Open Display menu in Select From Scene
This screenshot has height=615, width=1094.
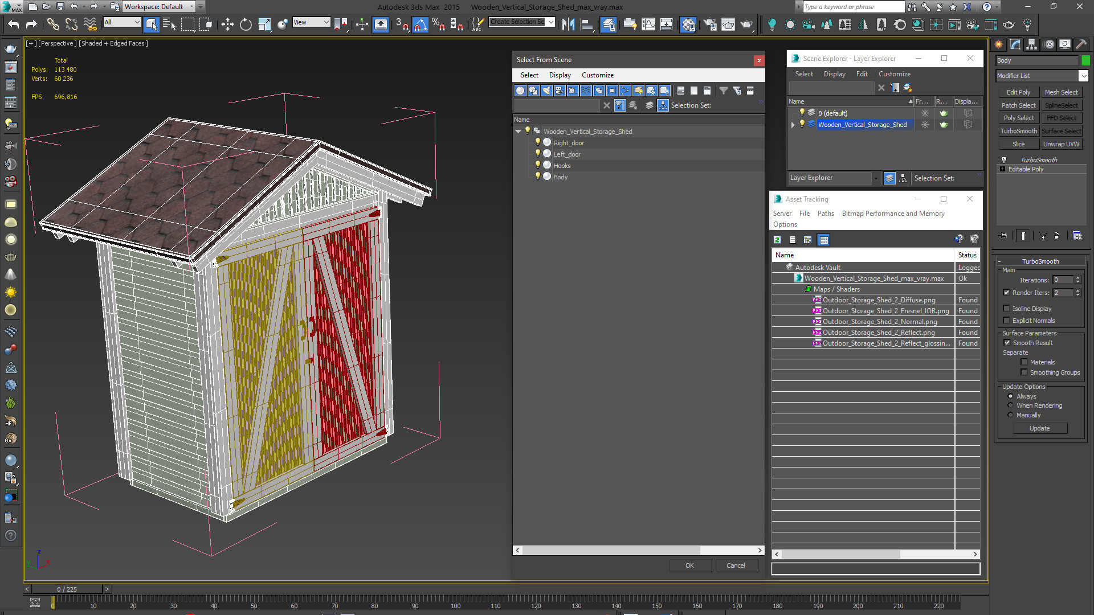560,75
